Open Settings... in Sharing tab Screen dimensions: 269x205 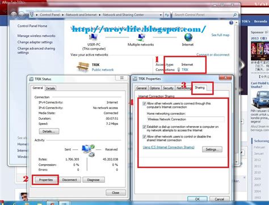click(212, 149)
